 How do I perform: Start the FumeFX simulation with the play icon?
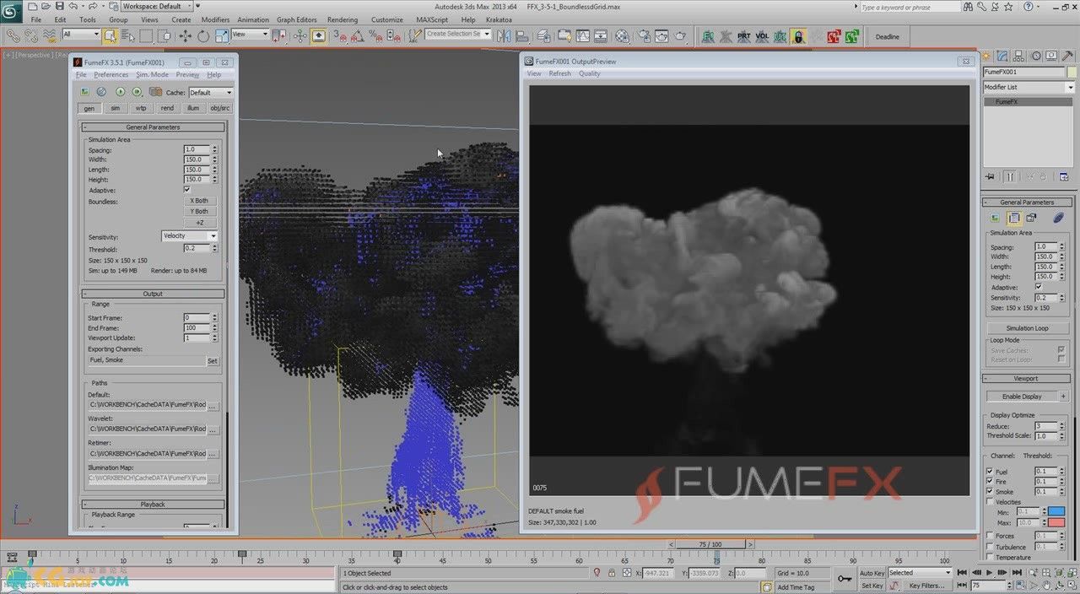[121, 92]
